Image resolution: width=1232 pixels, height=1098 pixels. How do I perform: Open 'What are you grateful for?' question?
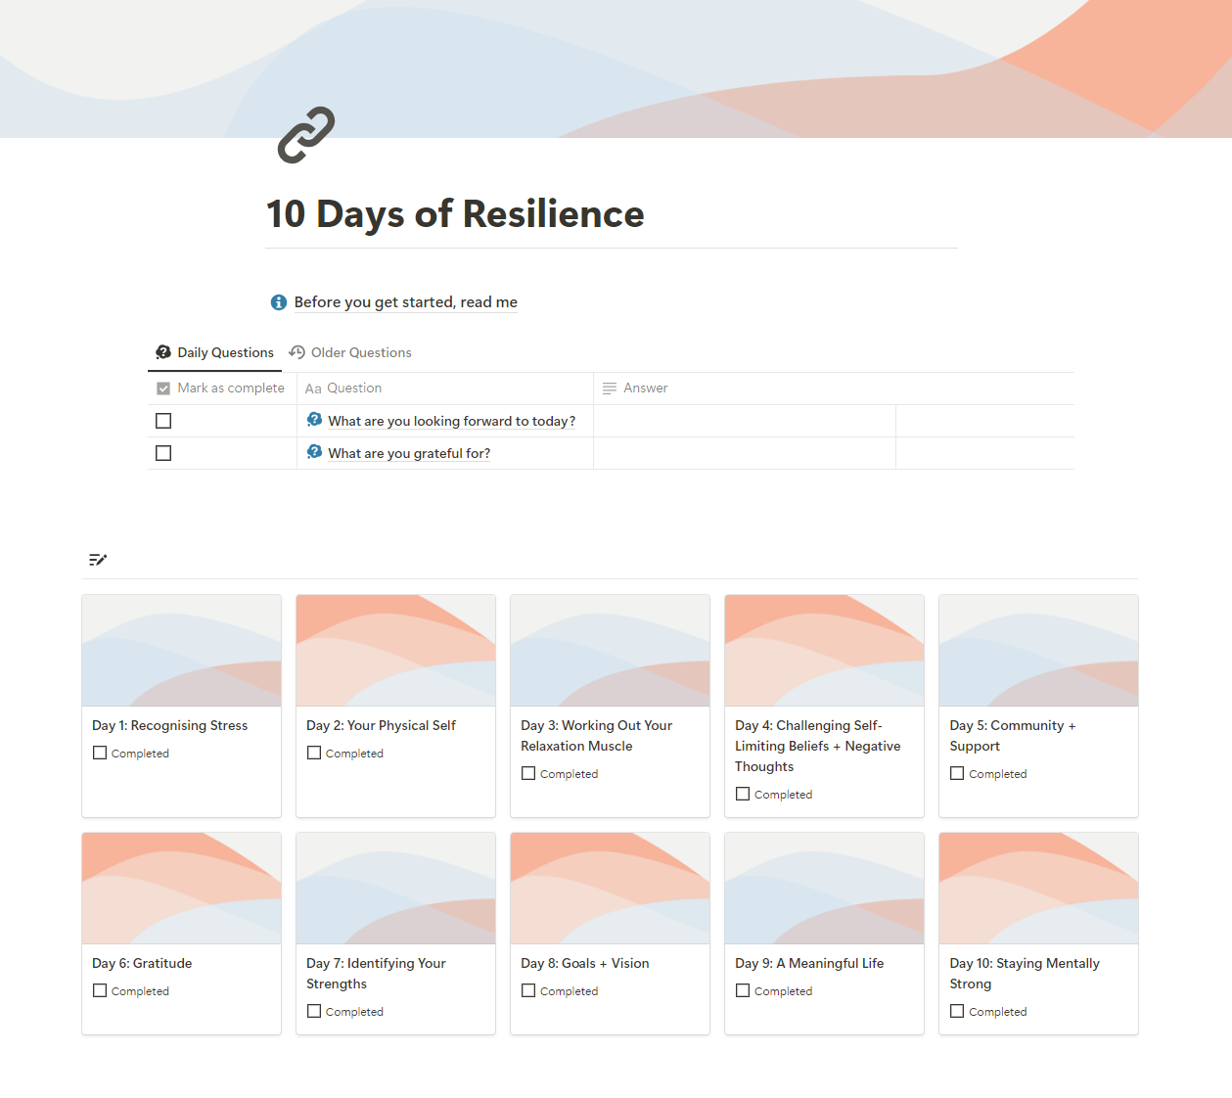click(x=409, y=453)
